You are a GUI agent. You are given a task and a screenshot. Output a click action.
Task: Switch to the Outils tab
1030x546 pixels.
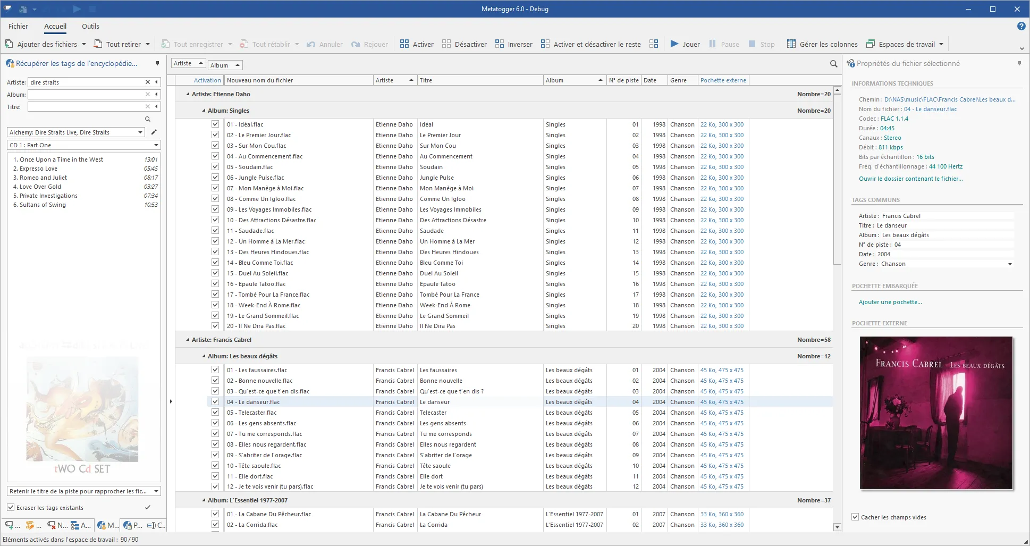(90, 26)
